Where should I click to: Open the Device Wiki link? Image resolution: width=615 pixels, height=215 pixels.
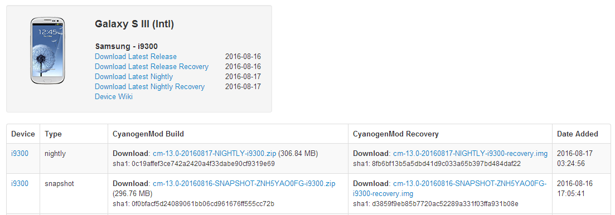[114, 96]
